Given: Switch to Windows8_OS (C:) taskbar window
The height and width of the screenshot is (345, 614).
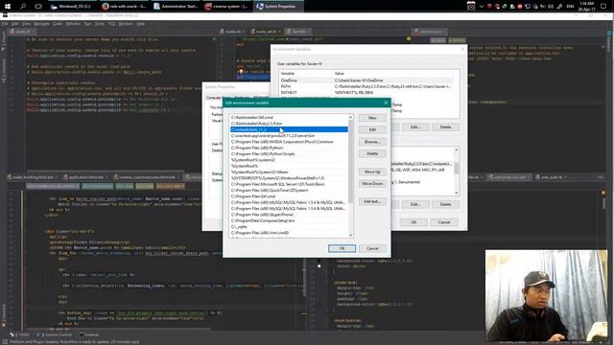Looking at the screenshot, I should (x=72, y=7).
